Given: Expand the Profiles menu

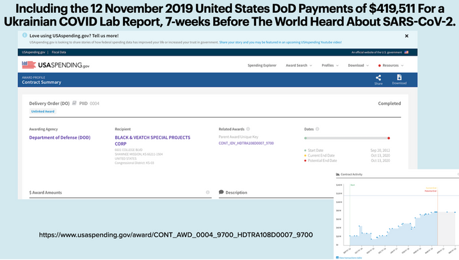Looking at the screenshot, I should pyautogui.click(x=330, y=65).
